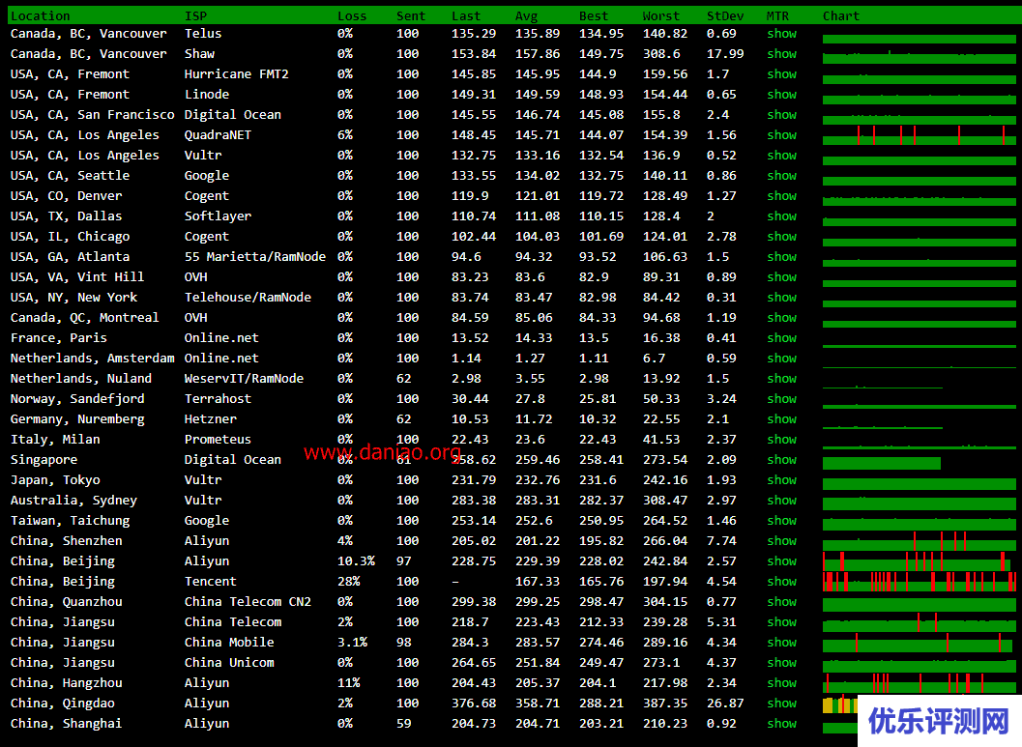1022x747 pixels.
Task: Click Hangzhou Aliyun latency chart
Action: pyautogui.click(x=919, y=682)
